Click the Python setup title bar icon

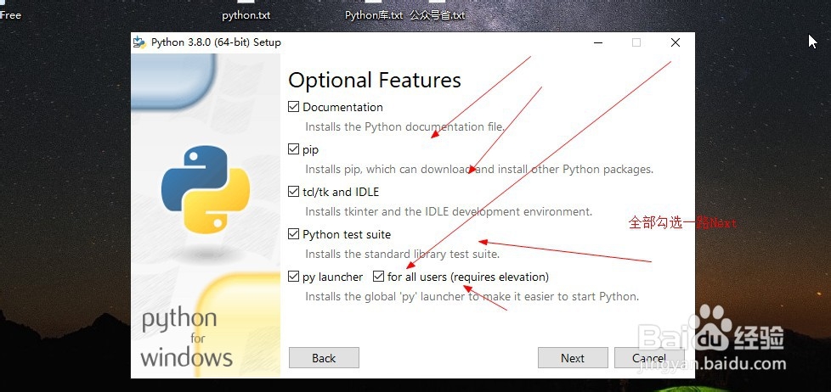point(139,42)
